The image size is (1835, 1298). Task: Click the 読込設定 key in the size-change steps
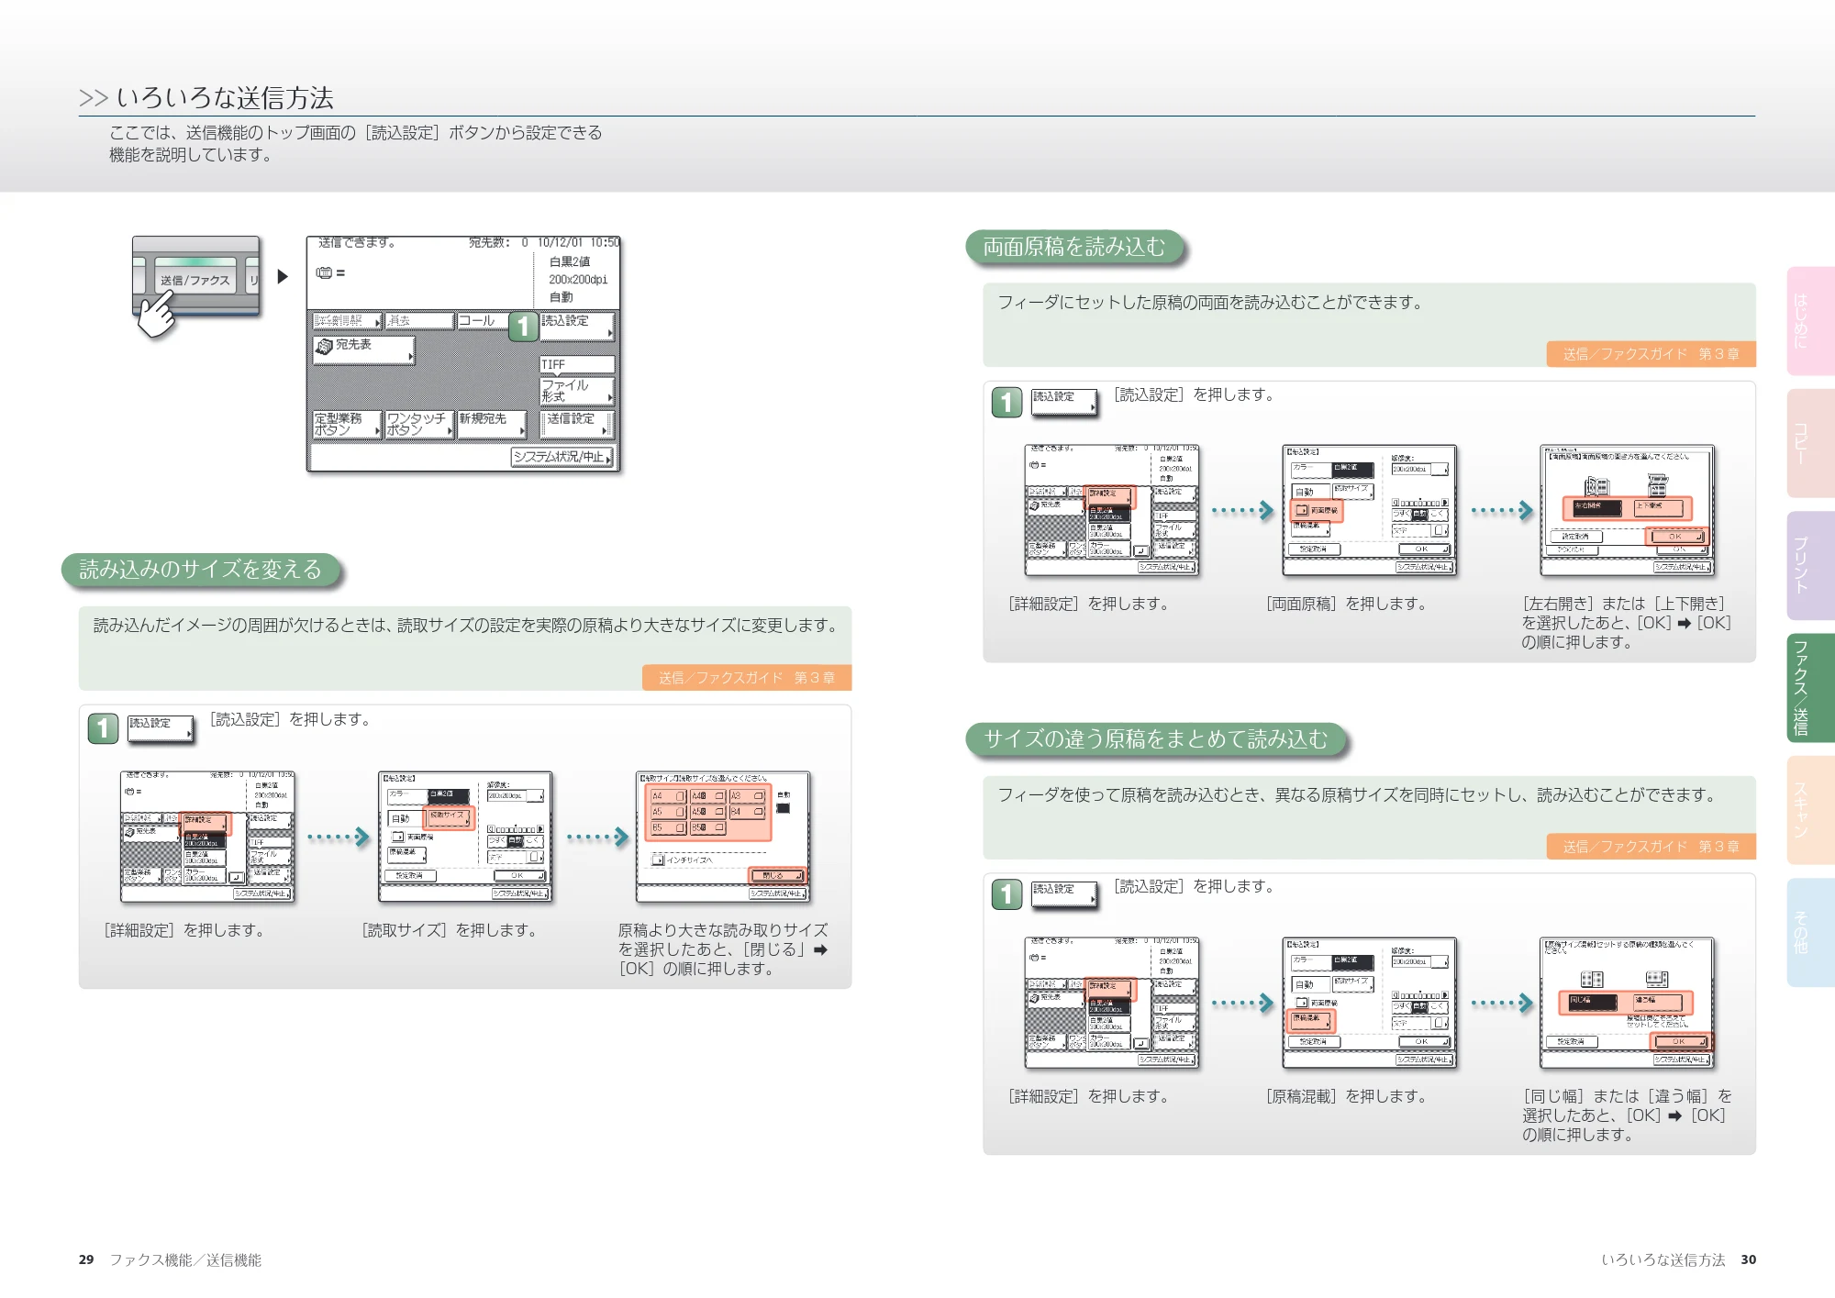pyautogui.click(x=161, y=728)
